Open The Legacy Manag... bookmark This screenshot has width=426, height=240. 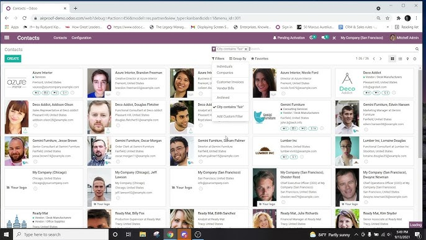click(168, 27)
